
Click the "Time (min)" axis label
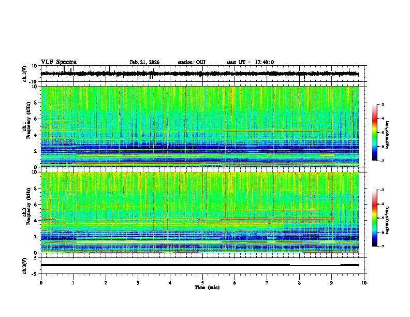point(207,287)
